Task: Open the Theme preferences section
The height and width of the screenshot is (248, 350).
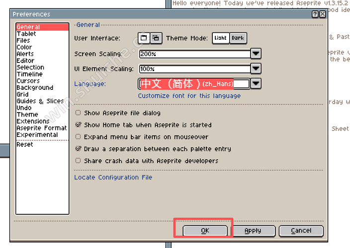Action: (42, 115)
